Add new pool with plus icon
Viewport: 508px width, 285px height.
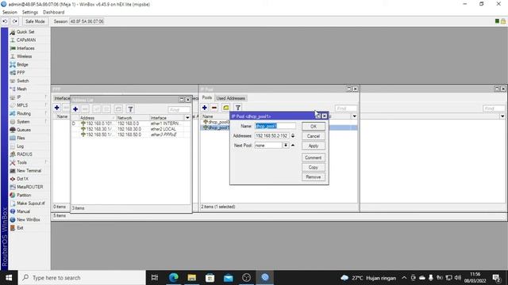point(205,108)
